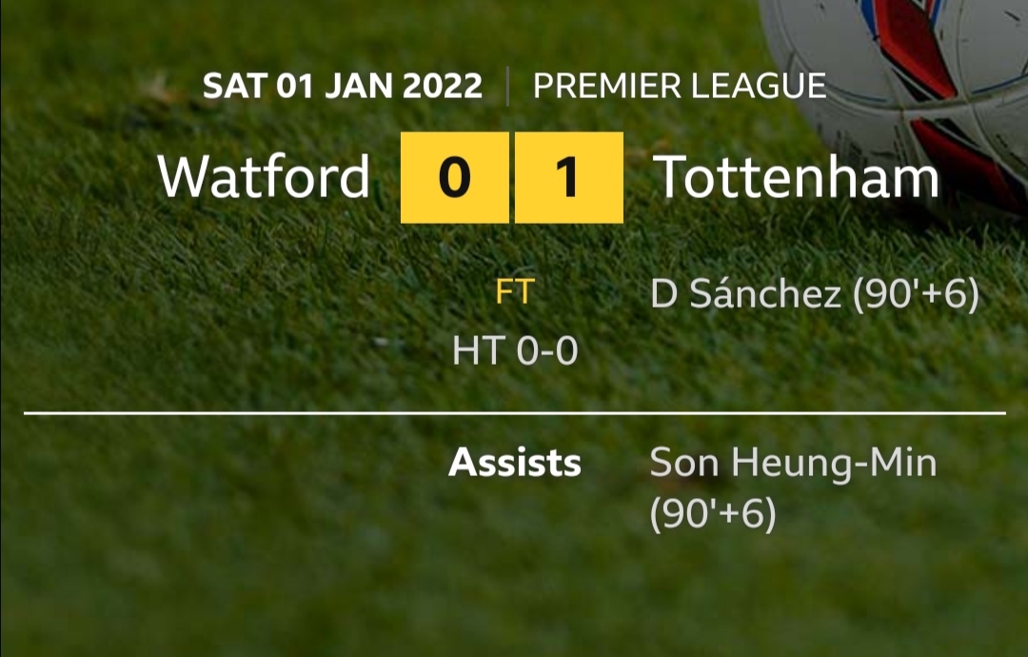Click the white horizontal divider line
Image resolution: width=1028 pixels, height=657 pixels.
515,413
